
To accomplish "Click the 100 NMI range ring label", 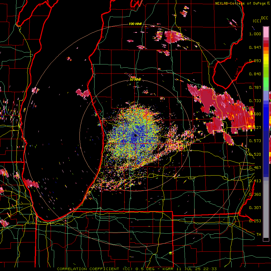I will click(x=135, y=24).
